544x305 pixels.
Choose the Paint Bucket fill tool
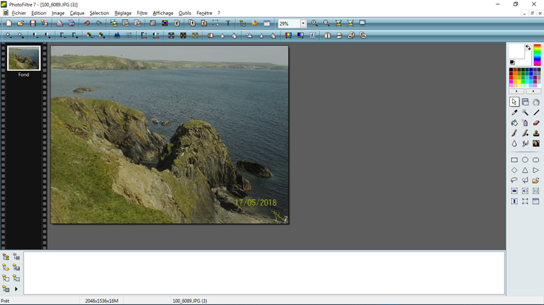coord(514,123)
